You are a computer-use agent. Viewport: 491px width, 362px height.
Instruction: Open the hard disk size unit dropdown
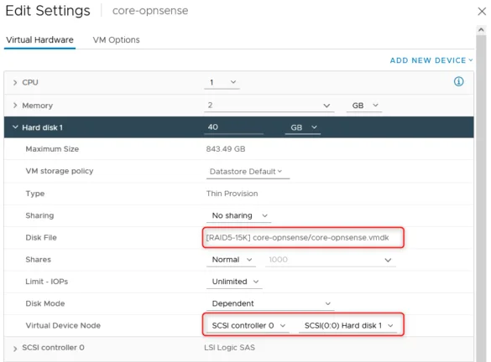[x=303, y=127]
